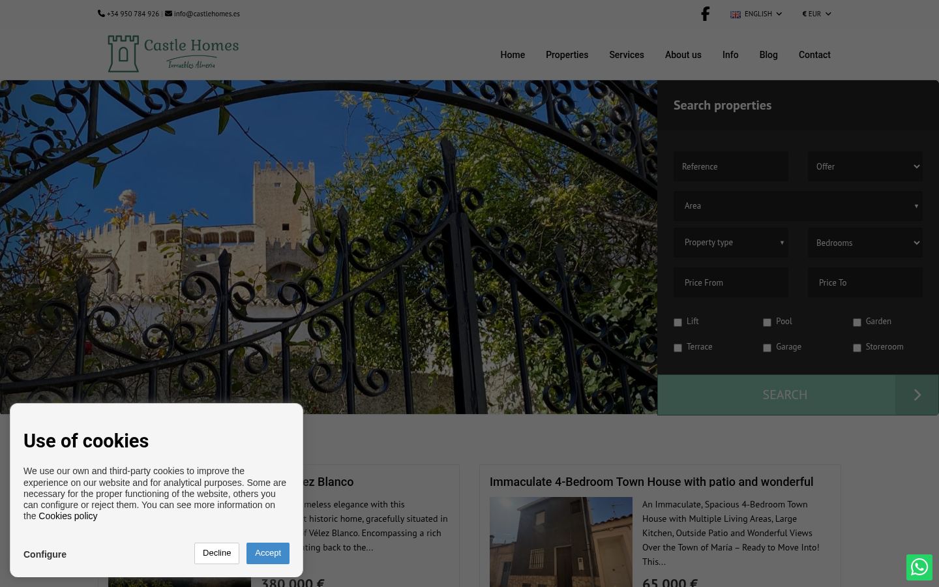The height and width of the screenshot is (587, 939).
Task: Click the Price From field
Action: tap(731, 282)
